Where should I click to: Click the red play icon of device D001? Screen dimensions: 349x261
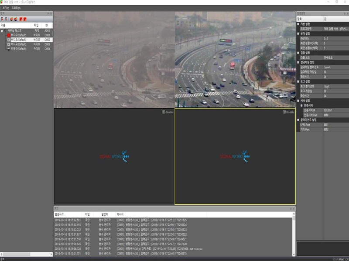coord(9,35)
